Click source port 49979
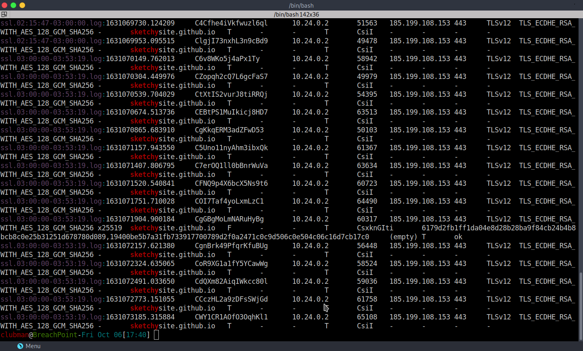Viewport: 583px width, 351px height. tap(367, 77)
